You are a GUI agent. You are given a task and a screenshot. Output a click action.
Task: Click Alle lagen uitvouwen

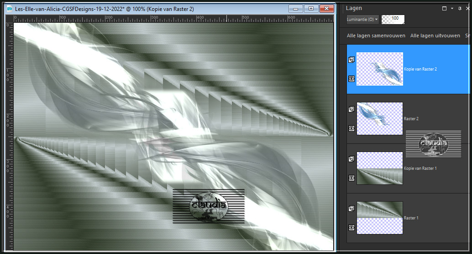pyautogui.click(x=435, y=36)
